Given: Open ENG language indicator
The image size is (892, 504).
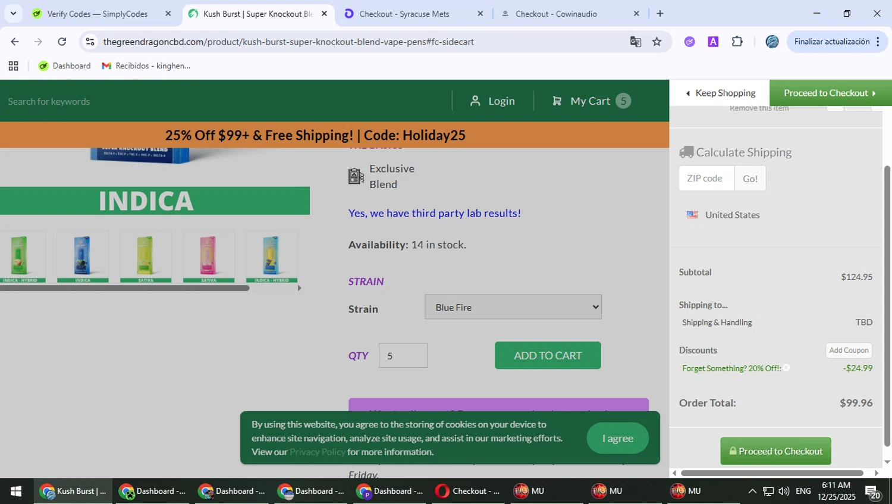Looking at the screenshot, I should point(803,492).
